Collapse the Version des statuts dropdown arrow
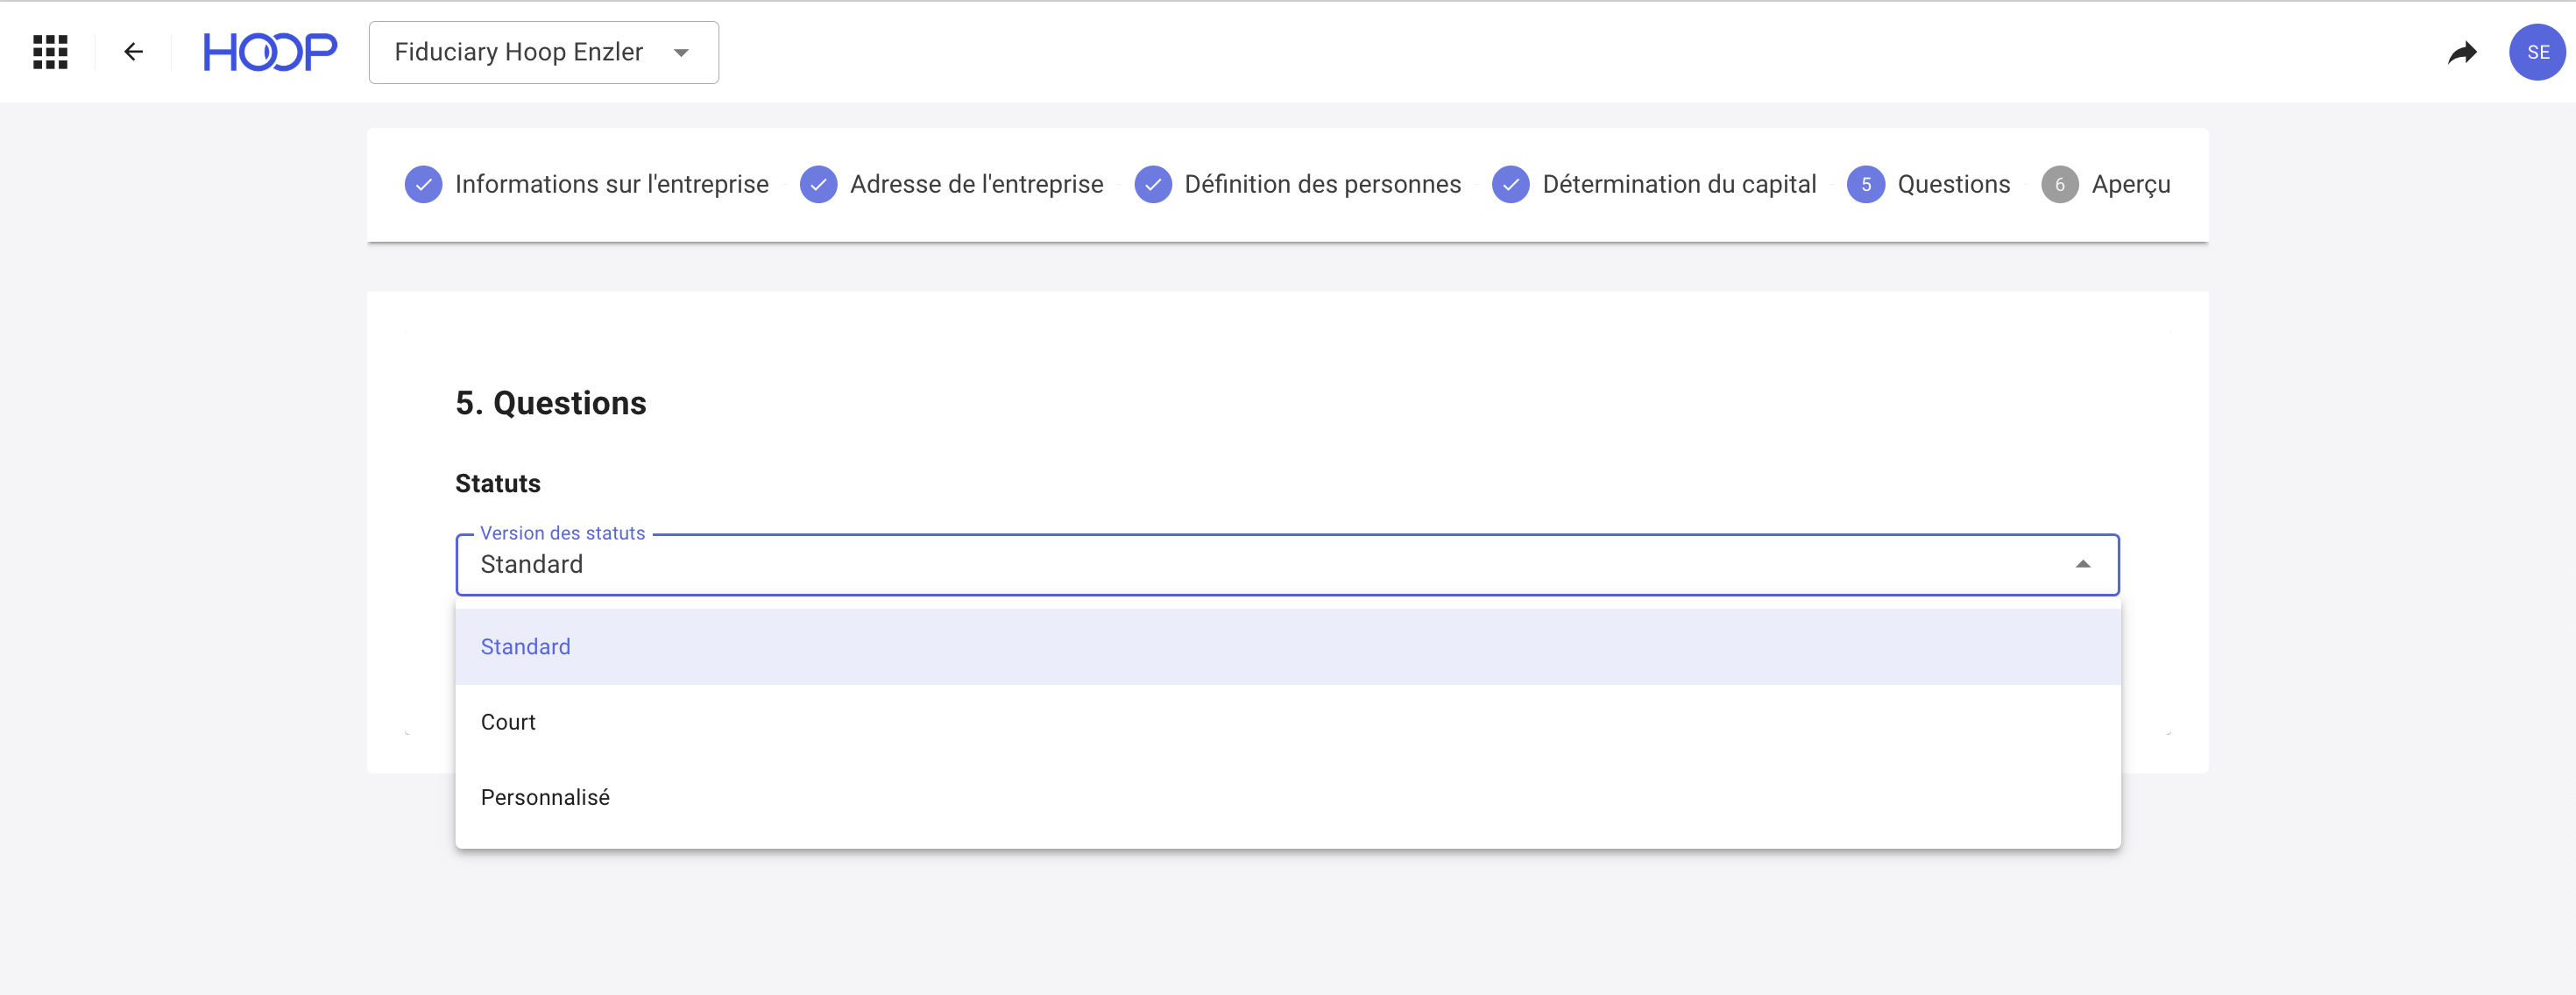 2082,565
